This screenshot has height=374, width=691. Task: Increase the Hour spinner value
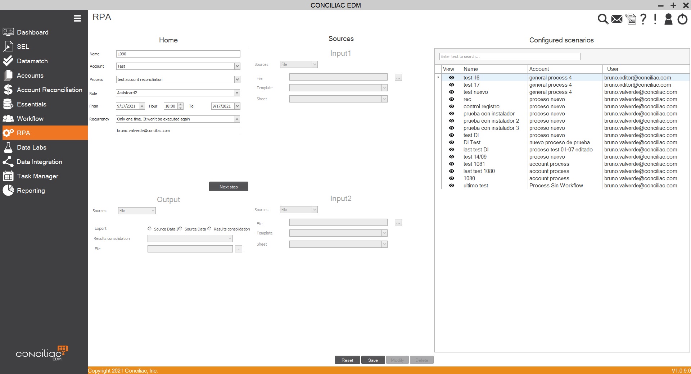pos(181,105)
